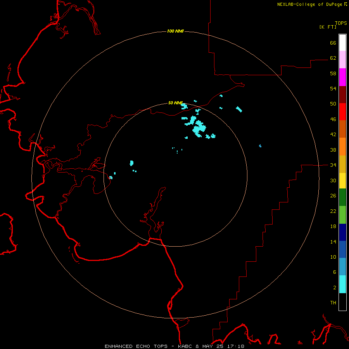Click the 50 NMI range ring label
349x349 pixels.
point(175,103)
